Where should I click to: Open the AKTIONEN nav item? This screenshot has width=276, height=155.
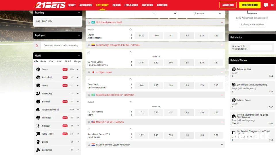(x=162, y=5)
